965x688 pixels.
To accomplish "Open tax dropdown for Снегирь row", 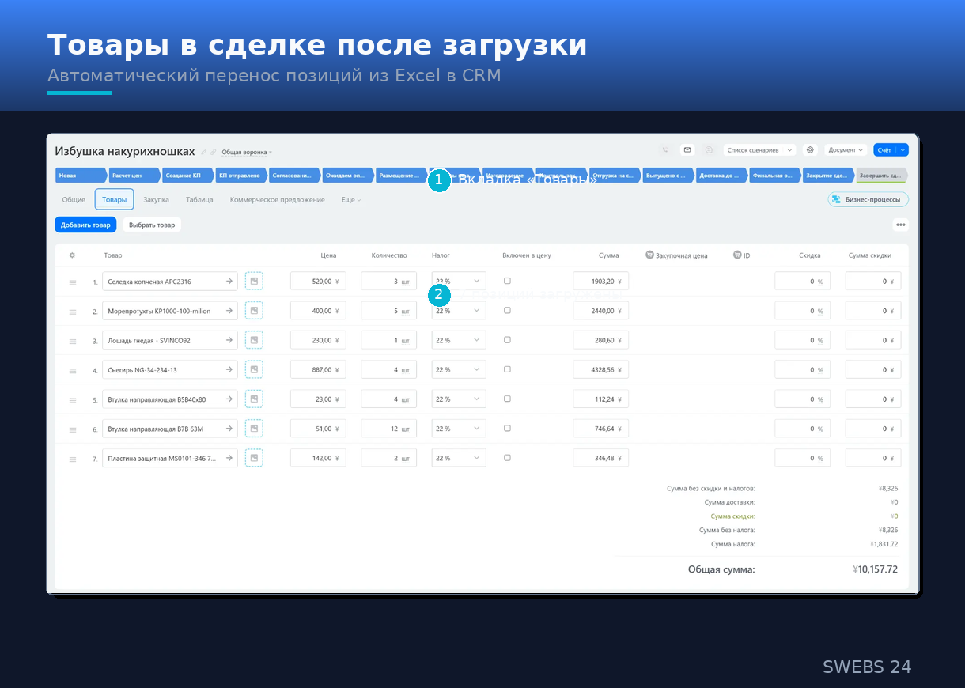I will (x=459, y=369).
